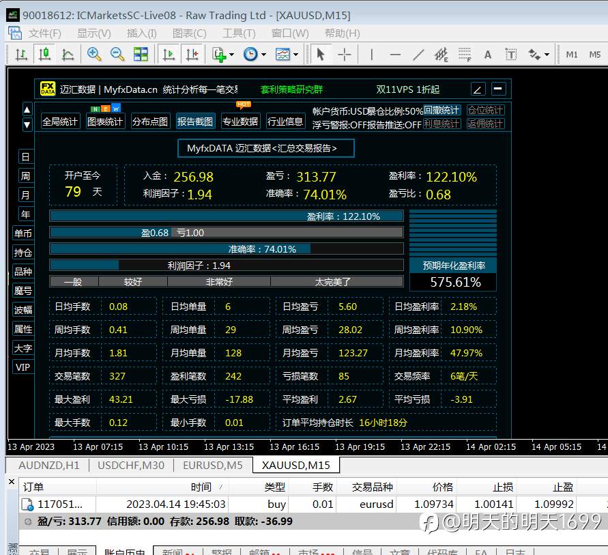608x555 pixels.
Task: Open the periods clock icon
Action: 250,55
